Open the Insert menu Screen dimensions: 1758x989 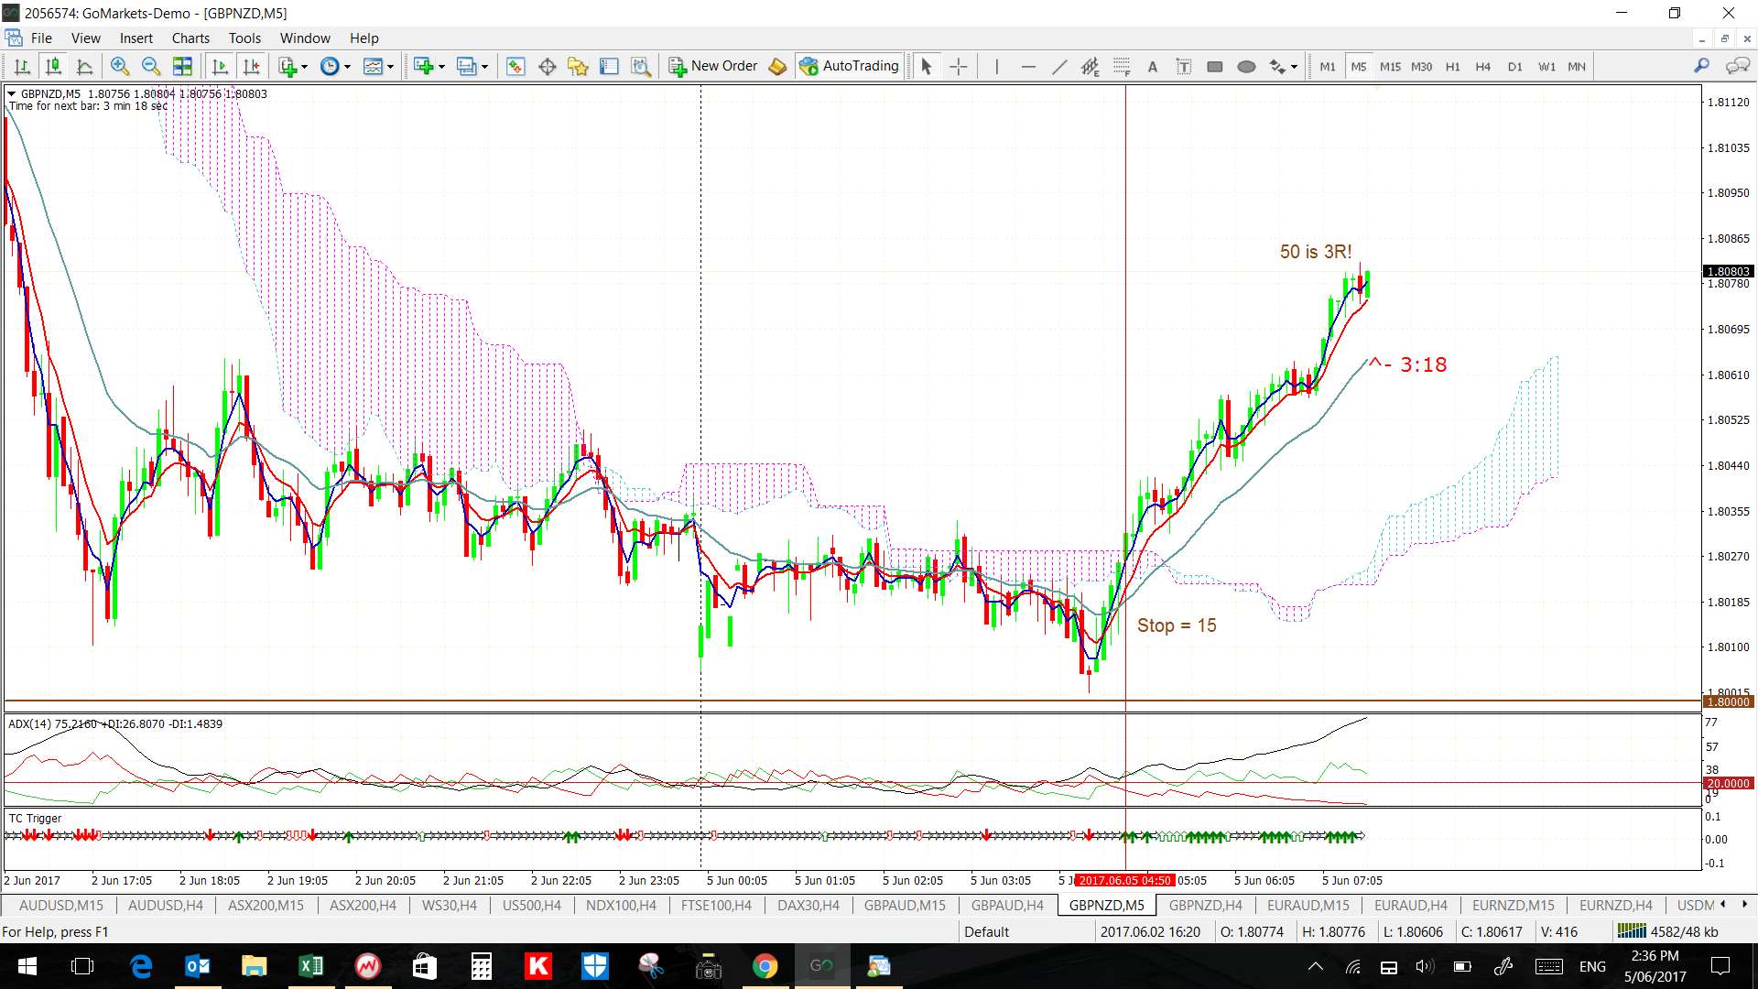(136, 38)
